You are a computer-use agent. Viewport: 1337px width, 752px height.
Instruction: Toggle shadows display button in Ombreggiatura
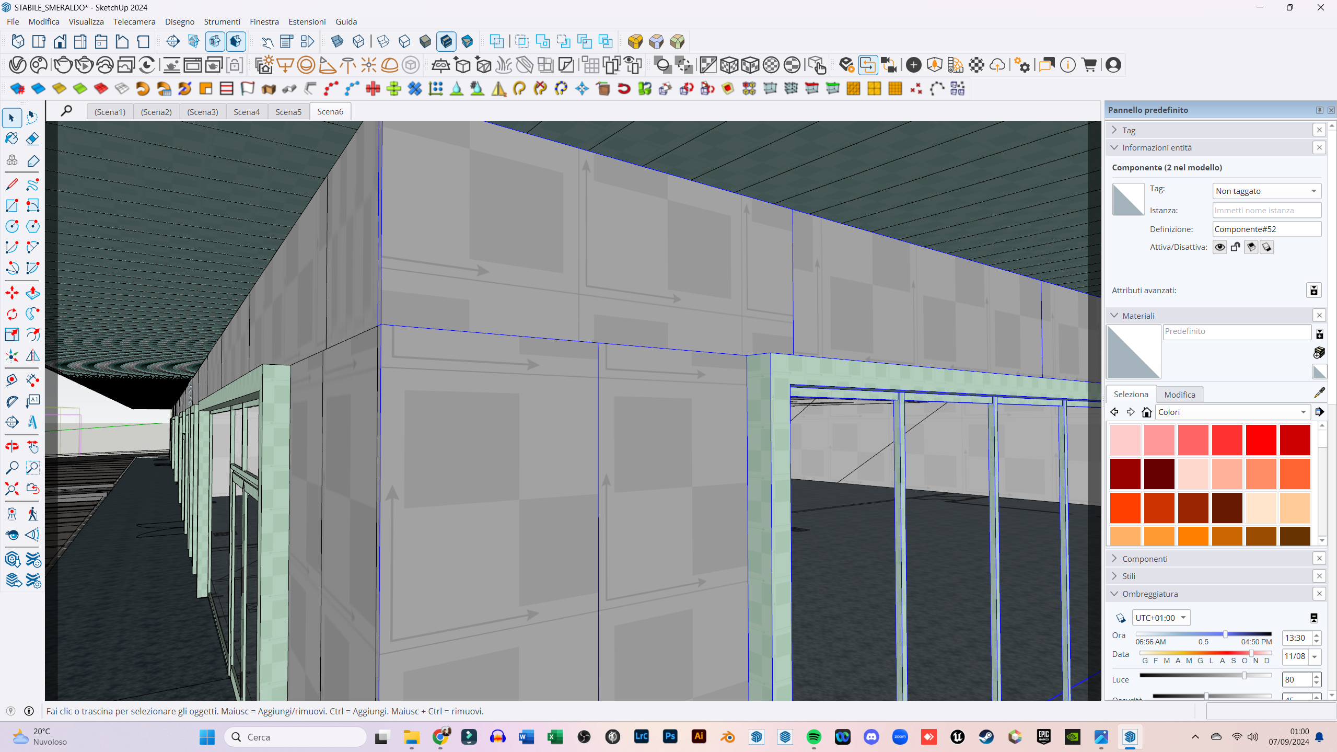point(1121,618)
